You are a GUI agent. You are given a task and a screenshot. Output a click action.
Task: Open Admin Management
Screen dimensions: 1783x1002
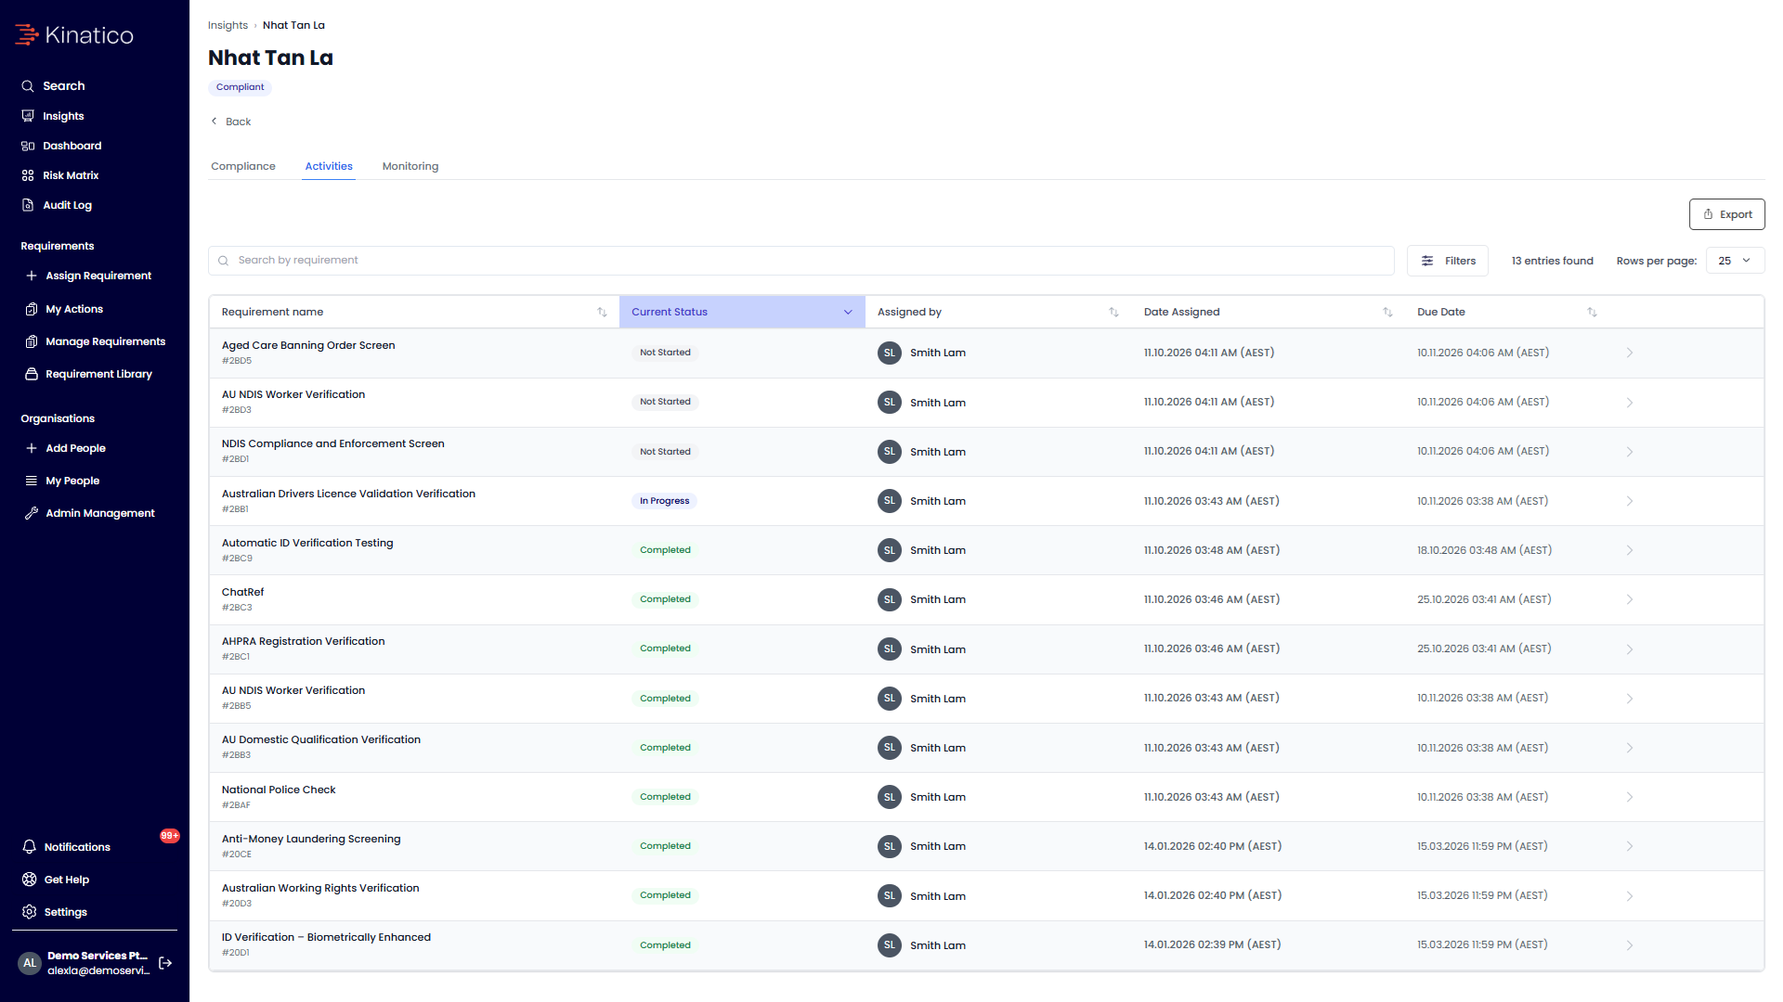coord(89,513)
